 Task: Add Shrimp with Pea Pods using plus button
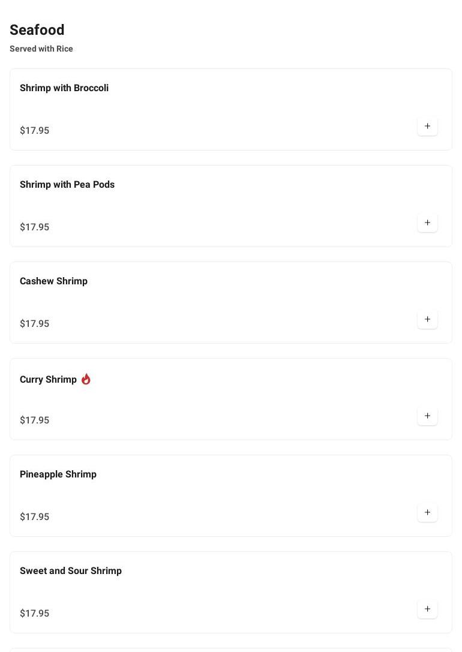427,223
